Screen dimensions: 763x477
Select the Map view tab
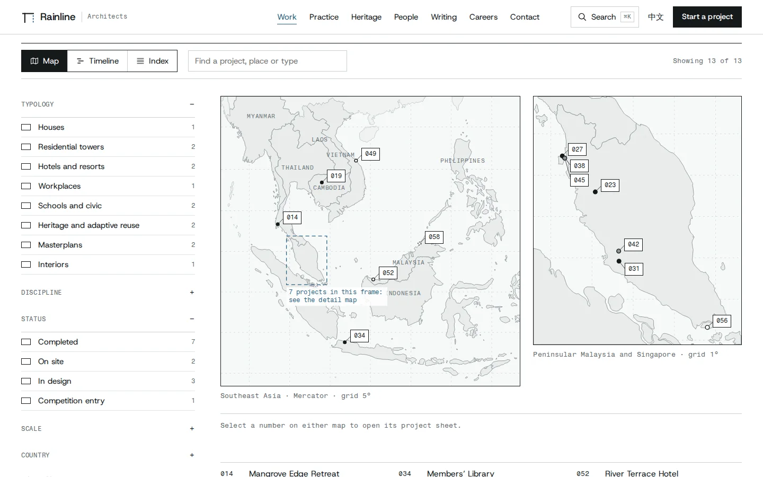(45, 61)
